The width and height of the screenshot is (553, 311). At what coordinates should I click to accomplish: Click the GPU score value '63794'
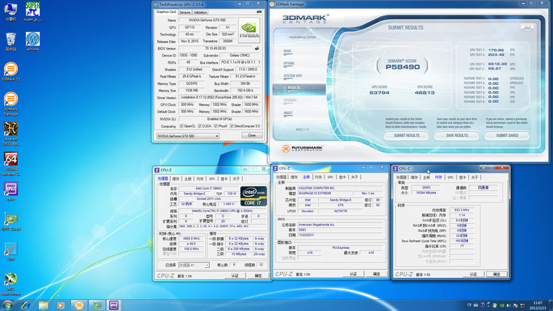(x=379, y=93)
